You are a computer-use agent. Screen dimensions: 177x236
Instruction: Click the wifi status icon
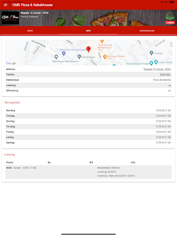coord(162,2)
